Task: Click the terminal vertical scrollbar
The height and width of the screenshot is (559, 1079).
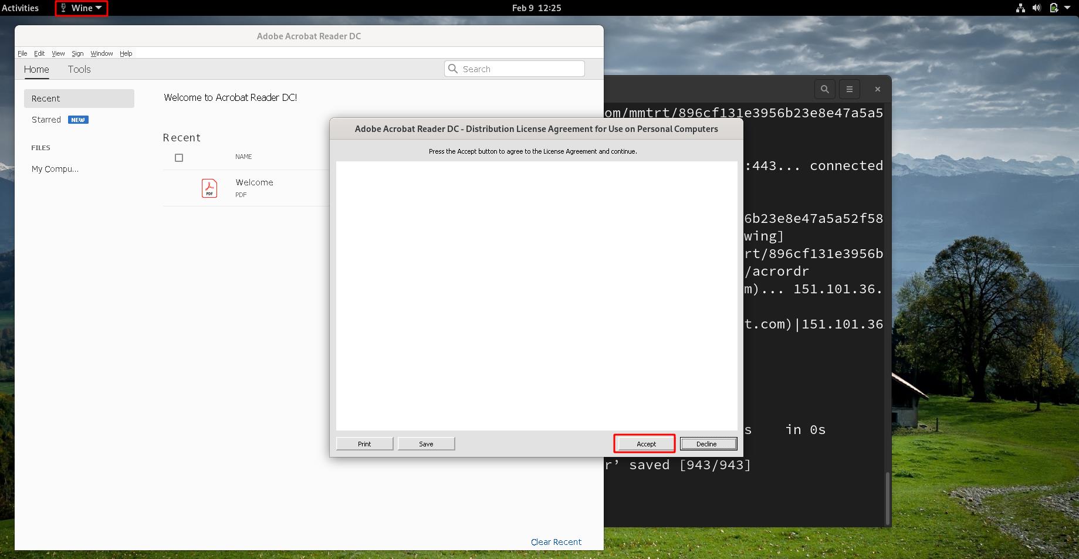Action: pos(888,497)
